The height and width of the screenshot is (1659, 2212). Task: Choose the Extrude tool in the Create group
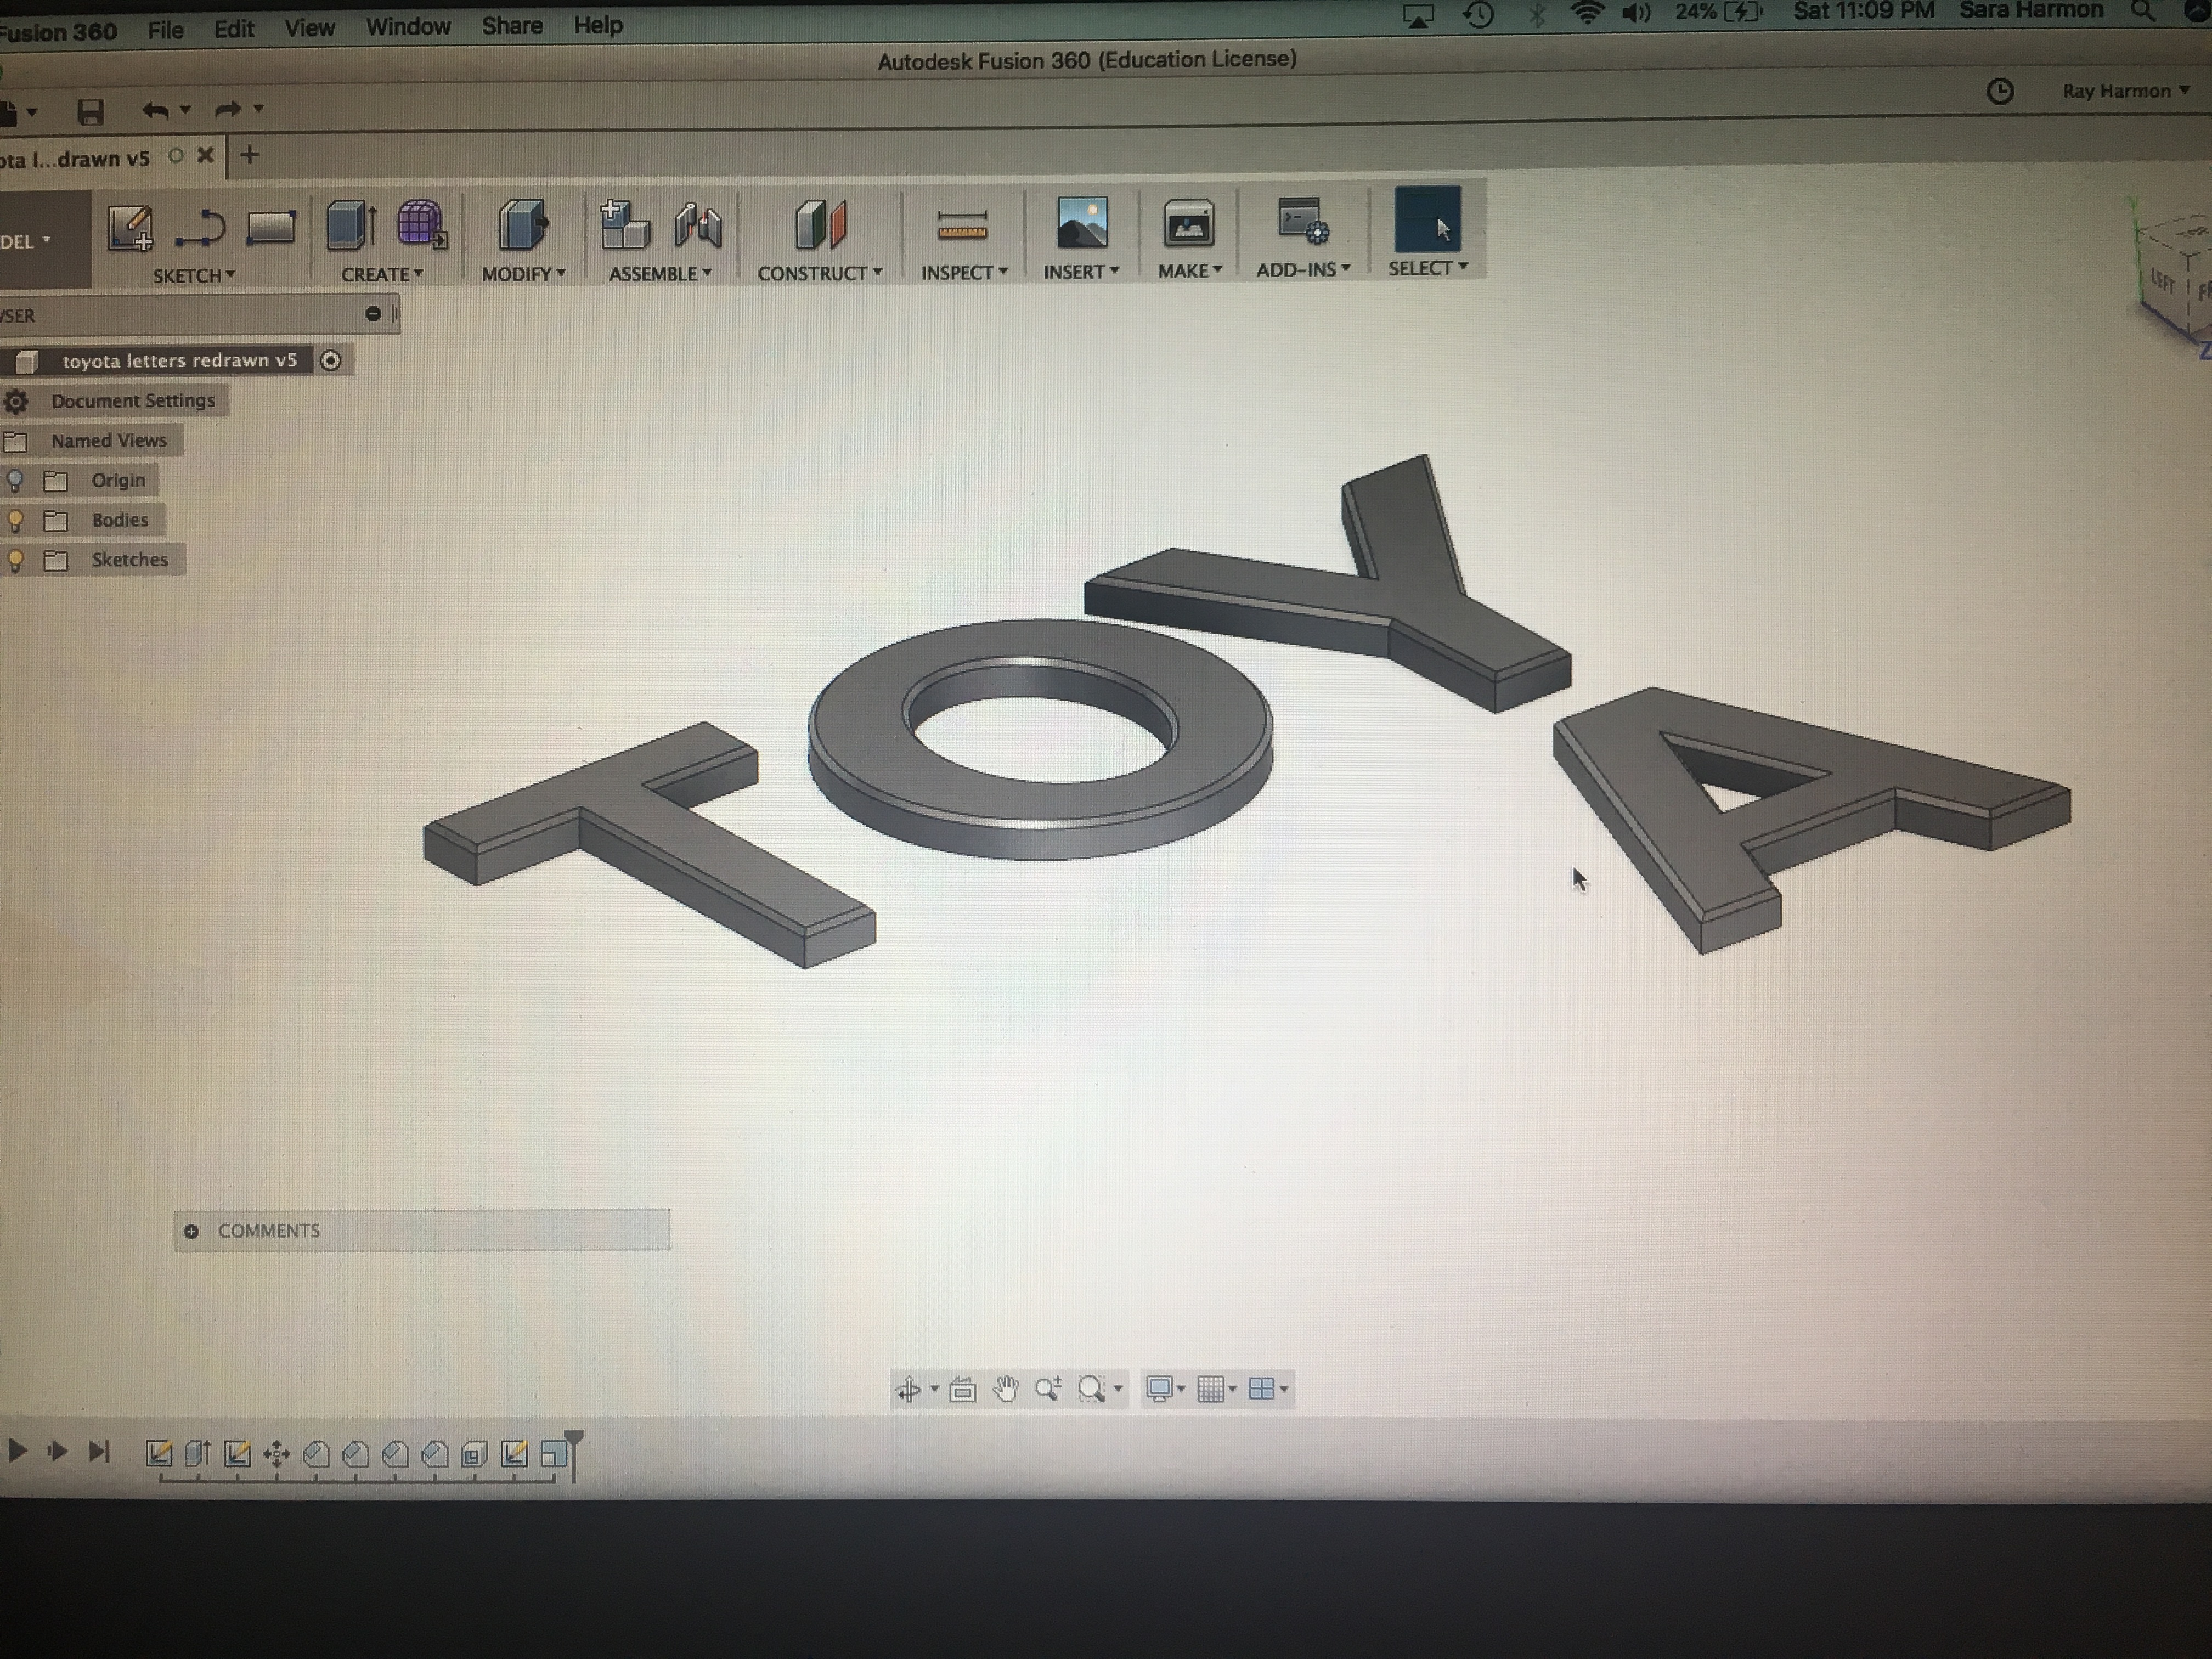(351, 225)
